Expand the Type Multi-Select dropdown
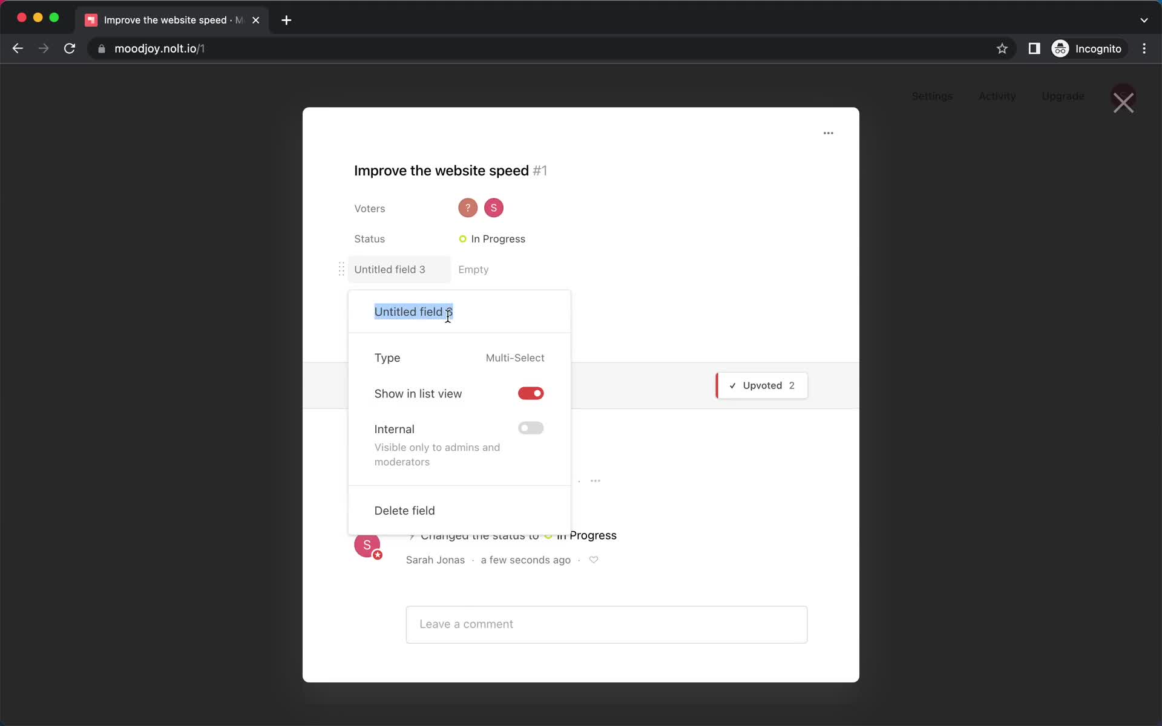Screen dimensions: 1162x726 514,357
